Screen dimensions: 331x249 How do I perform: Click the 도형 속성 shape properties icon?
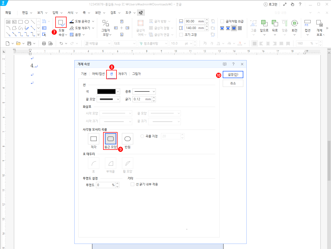click(x=61, y=23)
